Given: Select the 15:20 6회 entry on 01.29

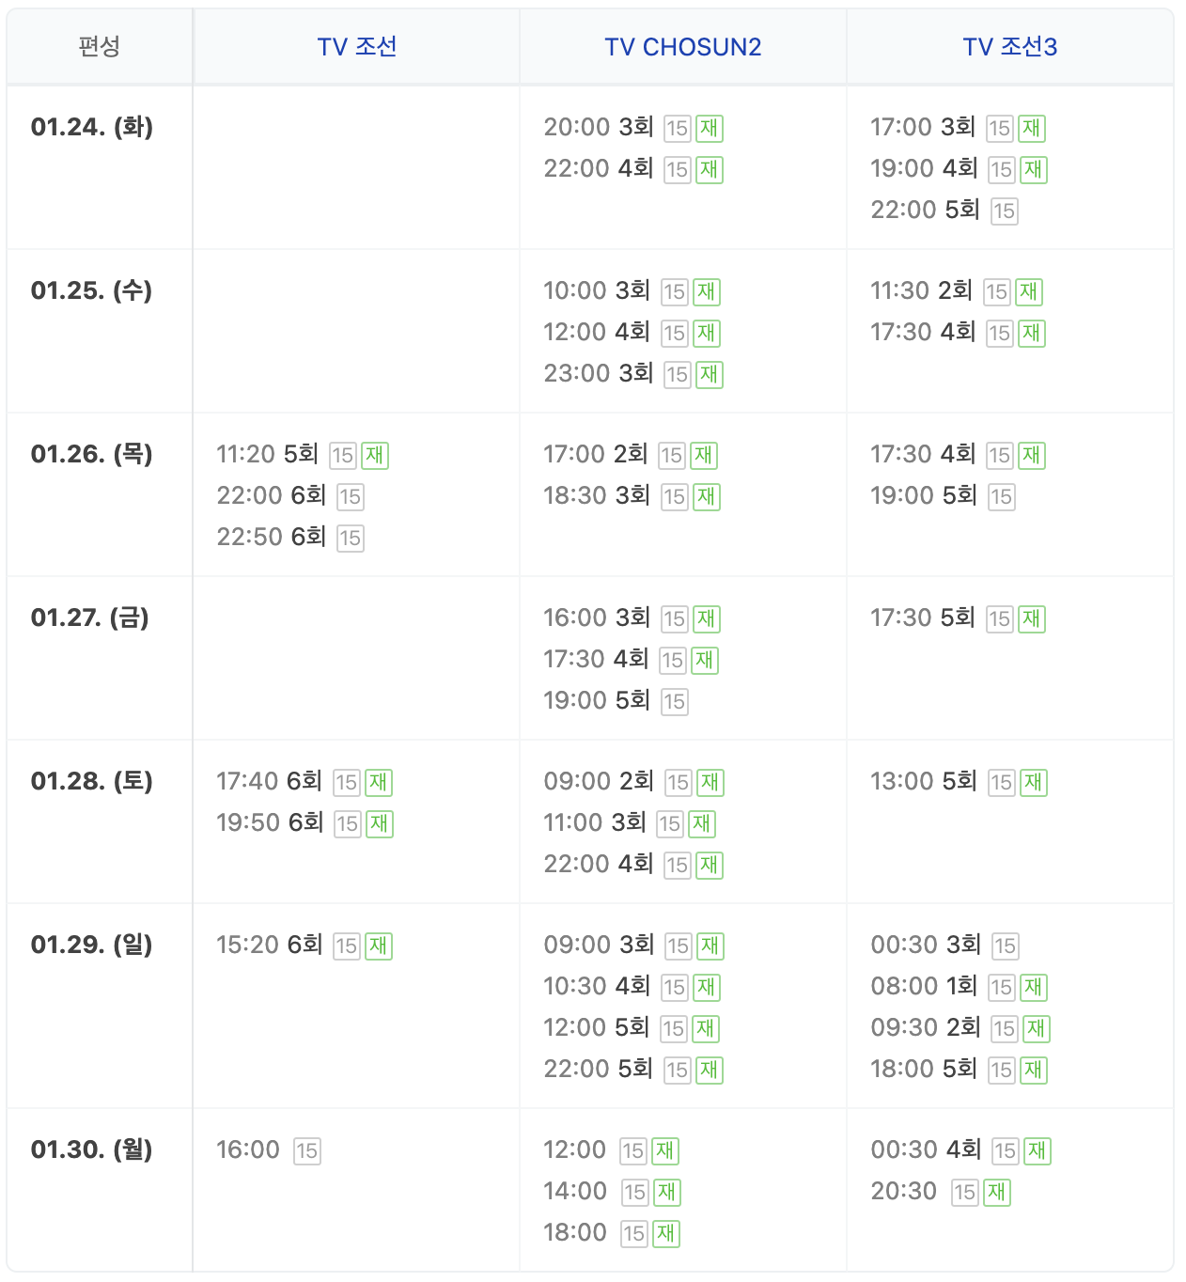Looking at the screenshot, I should click(269, 945).
